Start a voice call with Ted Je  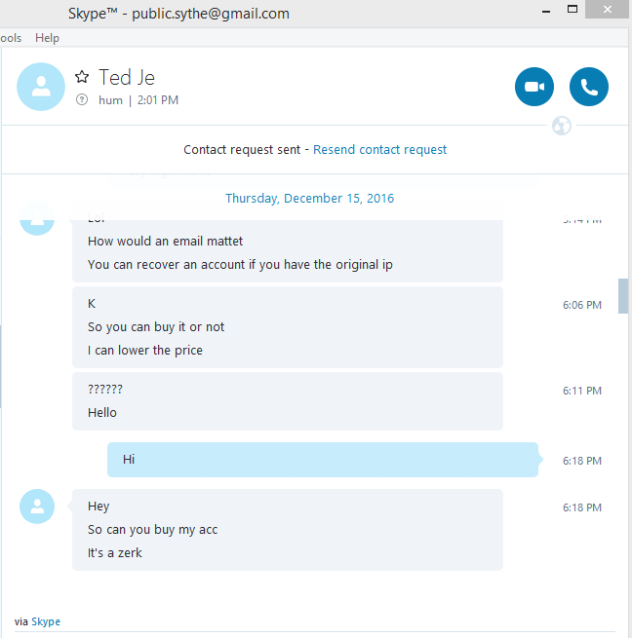click(589, 87)
